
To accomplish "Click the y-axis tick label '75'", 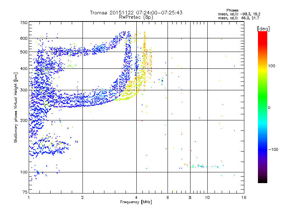I will tap(25, 192).
